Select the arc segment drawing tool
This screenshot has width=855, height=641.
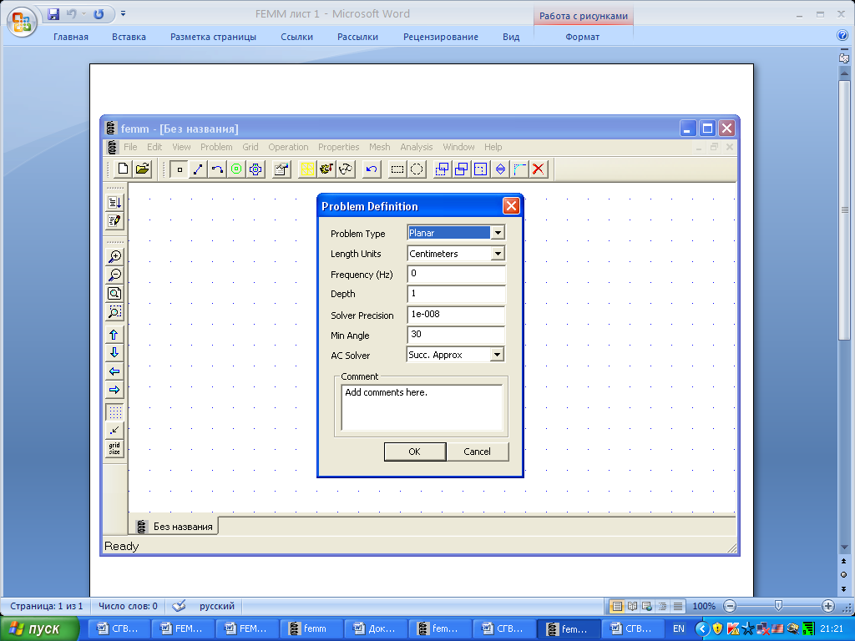click(x=217, y=169)
